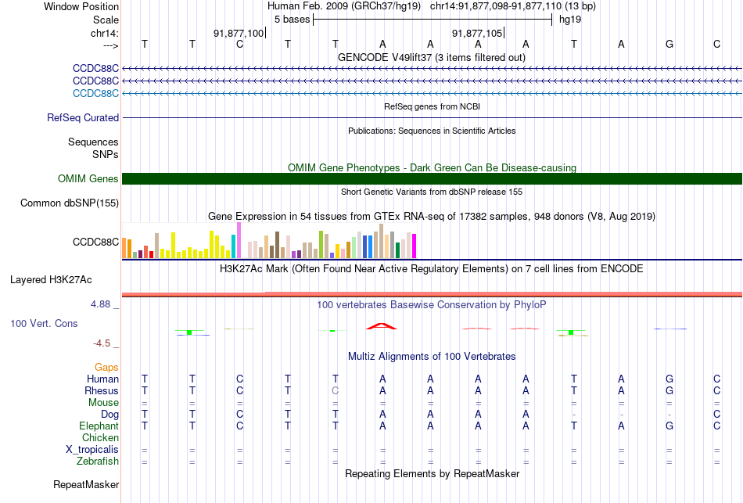743x503 pixels.
Task: Open the Common dbSNP(155) track label
Action: pos(70,203)
